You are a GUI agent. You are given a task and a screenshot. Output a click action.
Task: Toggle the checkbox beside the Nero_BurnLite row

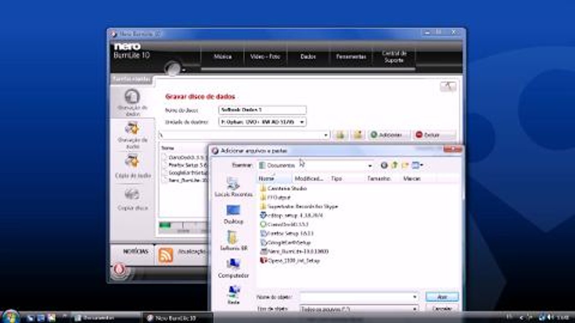point(164,180)
